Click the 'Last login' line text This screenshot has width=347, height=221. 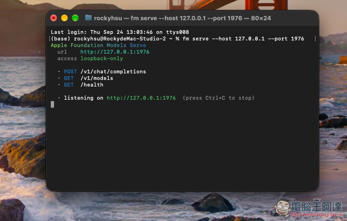[120, 32]
